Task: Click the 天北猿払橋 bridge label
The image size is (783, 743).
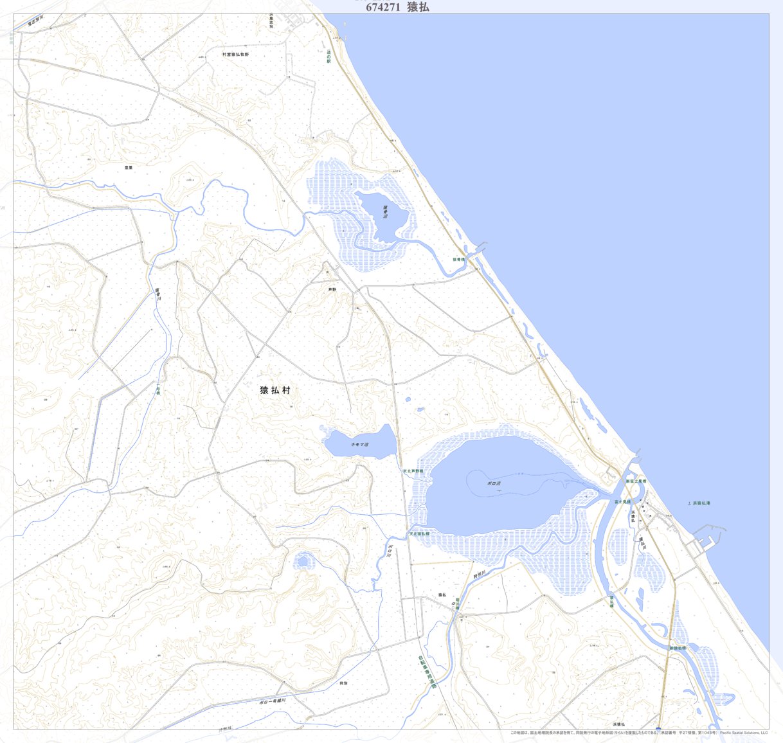Action: tap(420, 533)
